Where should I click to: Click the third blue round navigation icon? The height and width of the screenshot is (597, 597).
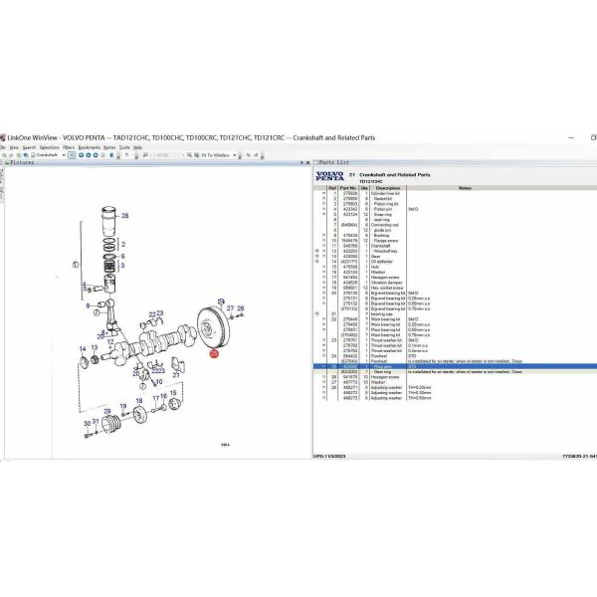tap(96, 155)
